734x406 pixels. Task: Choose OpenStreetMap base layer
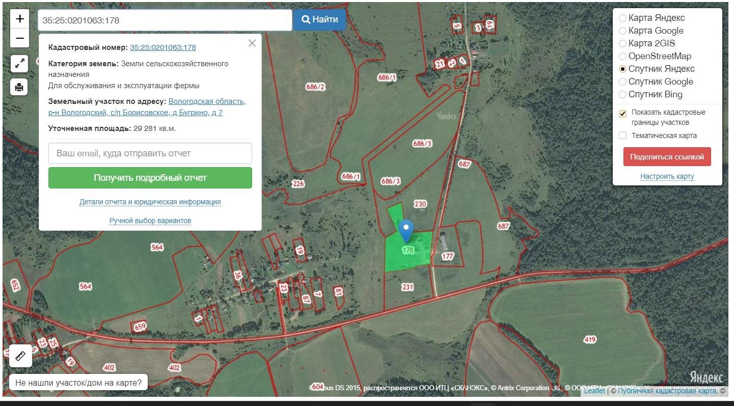[622, 56]
